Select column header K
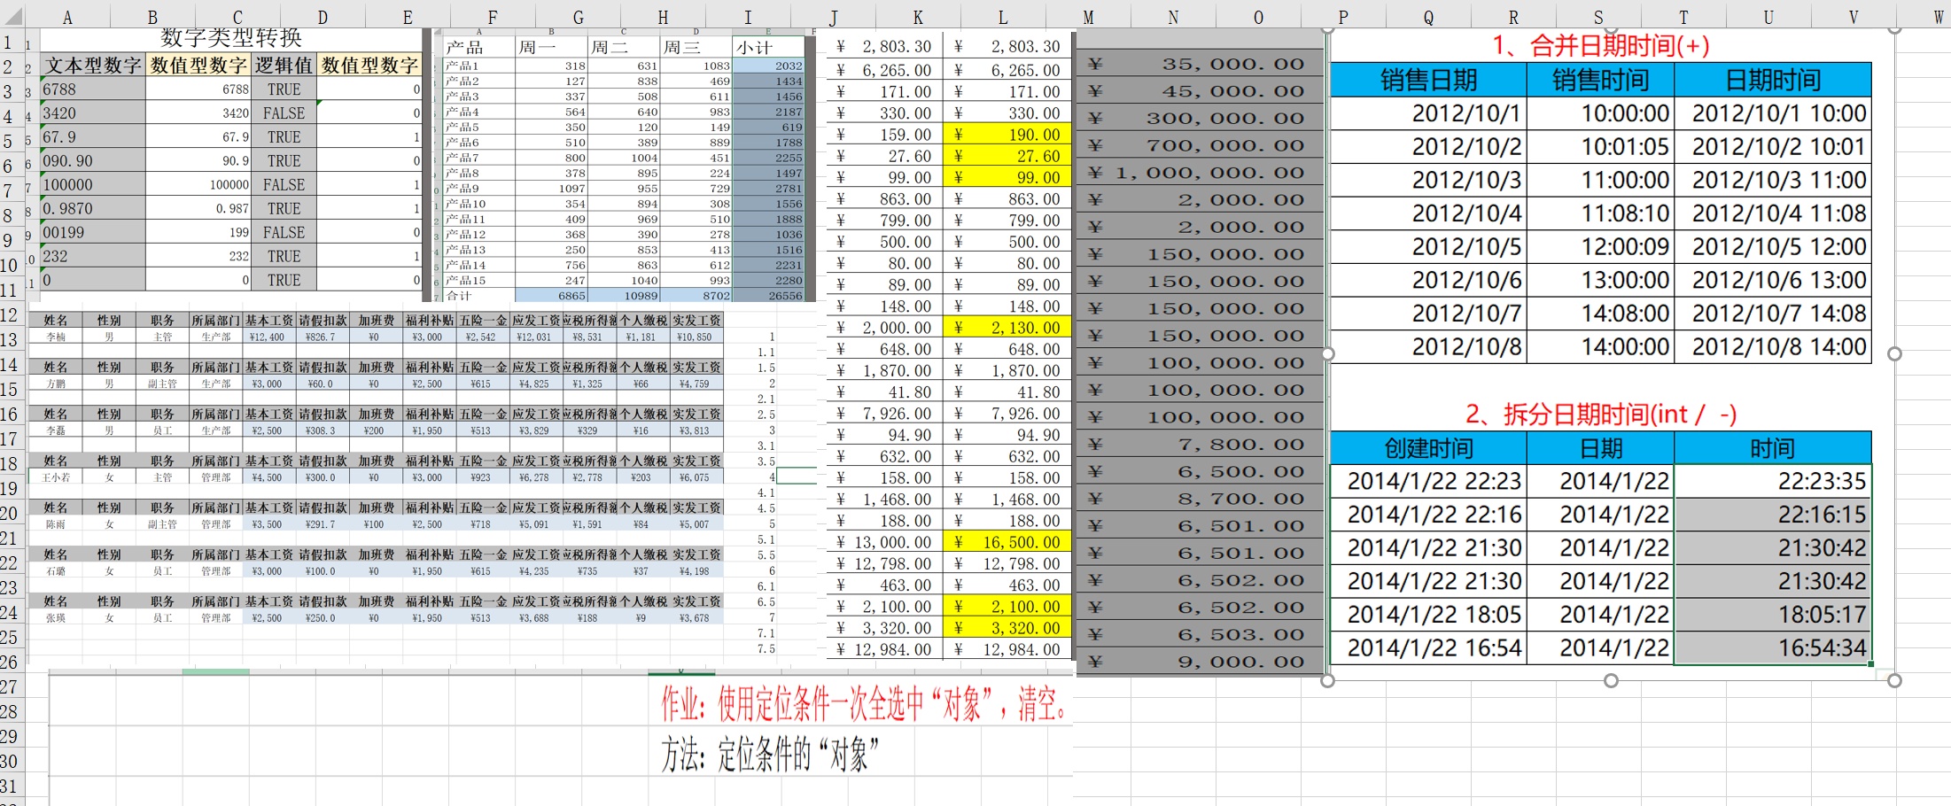Image resolution: width=1951 pixels, height=806 pixels. 918,17
